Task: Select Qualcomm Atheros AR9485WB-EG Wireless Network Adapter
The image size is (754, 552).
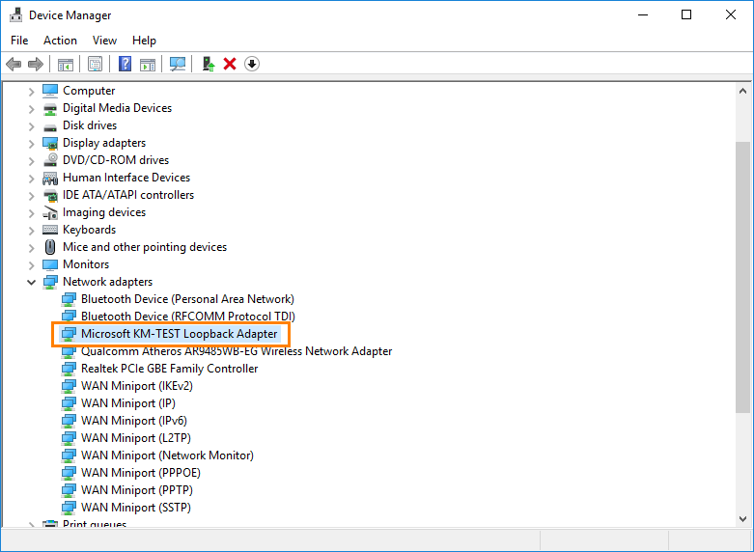Action: click(x=237, y=351)
